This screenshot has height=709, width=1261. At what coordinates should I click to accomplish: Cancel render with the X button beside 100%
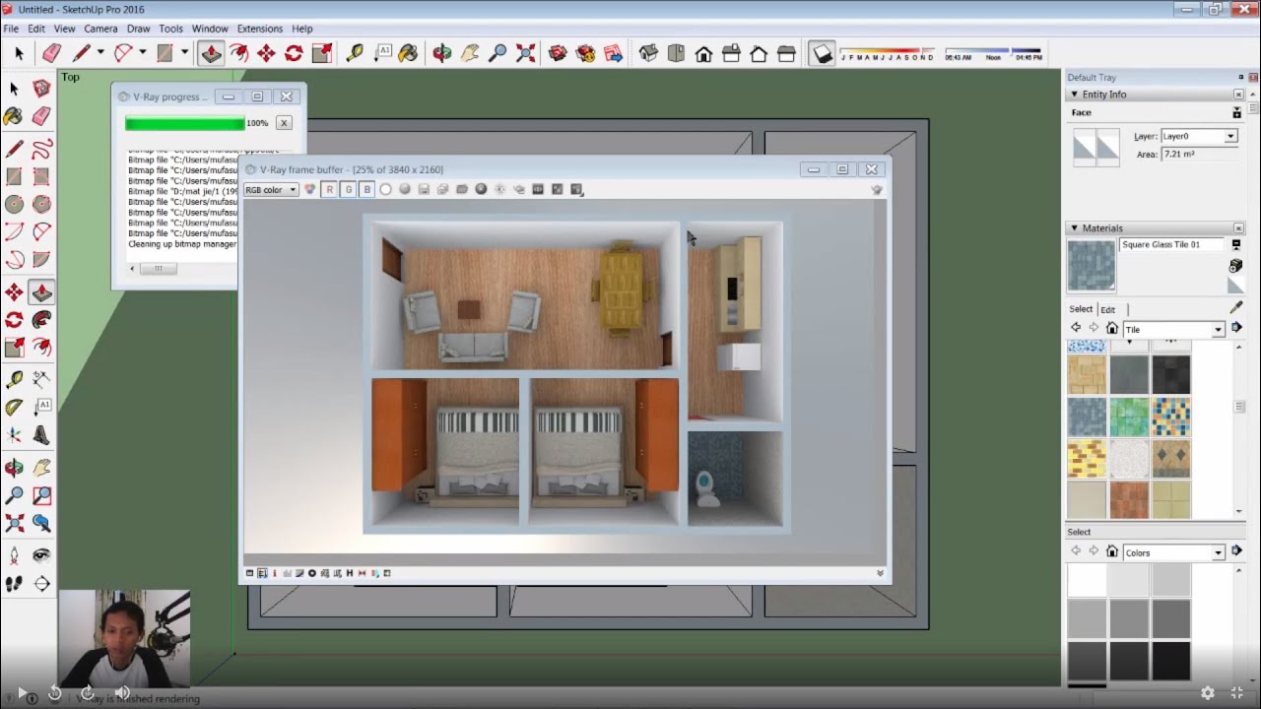pyautogui.click(x=284, y=123)
